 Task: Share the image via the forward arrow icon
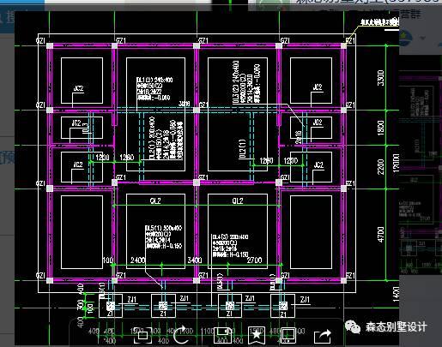[x=323, y=336]
